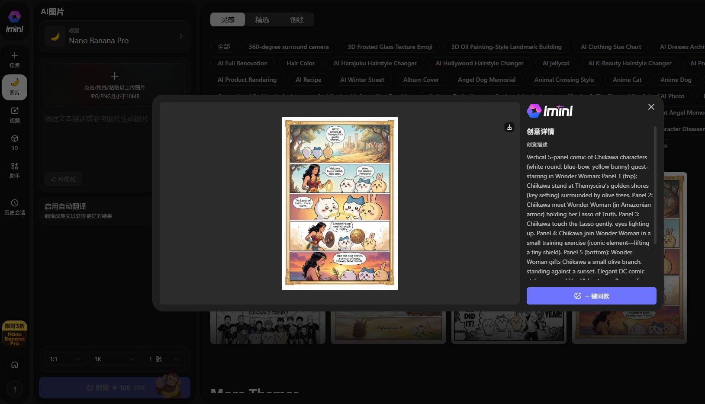Click the home icon in sidebar
This screenshot has width=705, height=404.
(x=15, y=365)
